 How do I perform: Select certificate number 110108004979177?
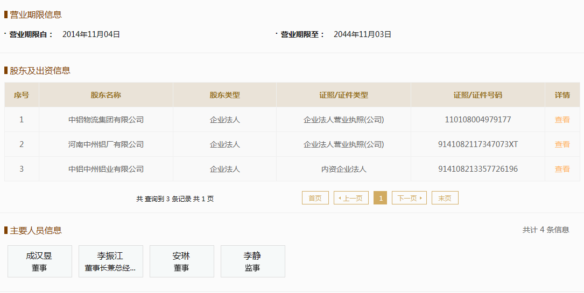point(478,120)
